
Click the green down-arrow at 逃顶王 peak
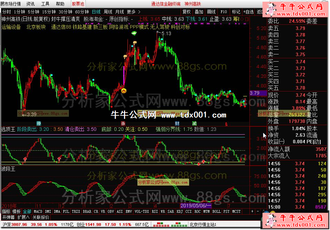pyautogui.click(x=128, y=137)
